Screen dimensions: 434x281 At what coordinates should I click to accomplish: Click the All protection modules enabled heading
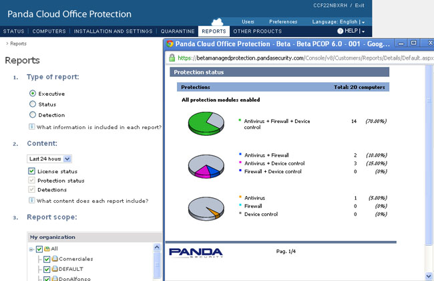[220, 100]
